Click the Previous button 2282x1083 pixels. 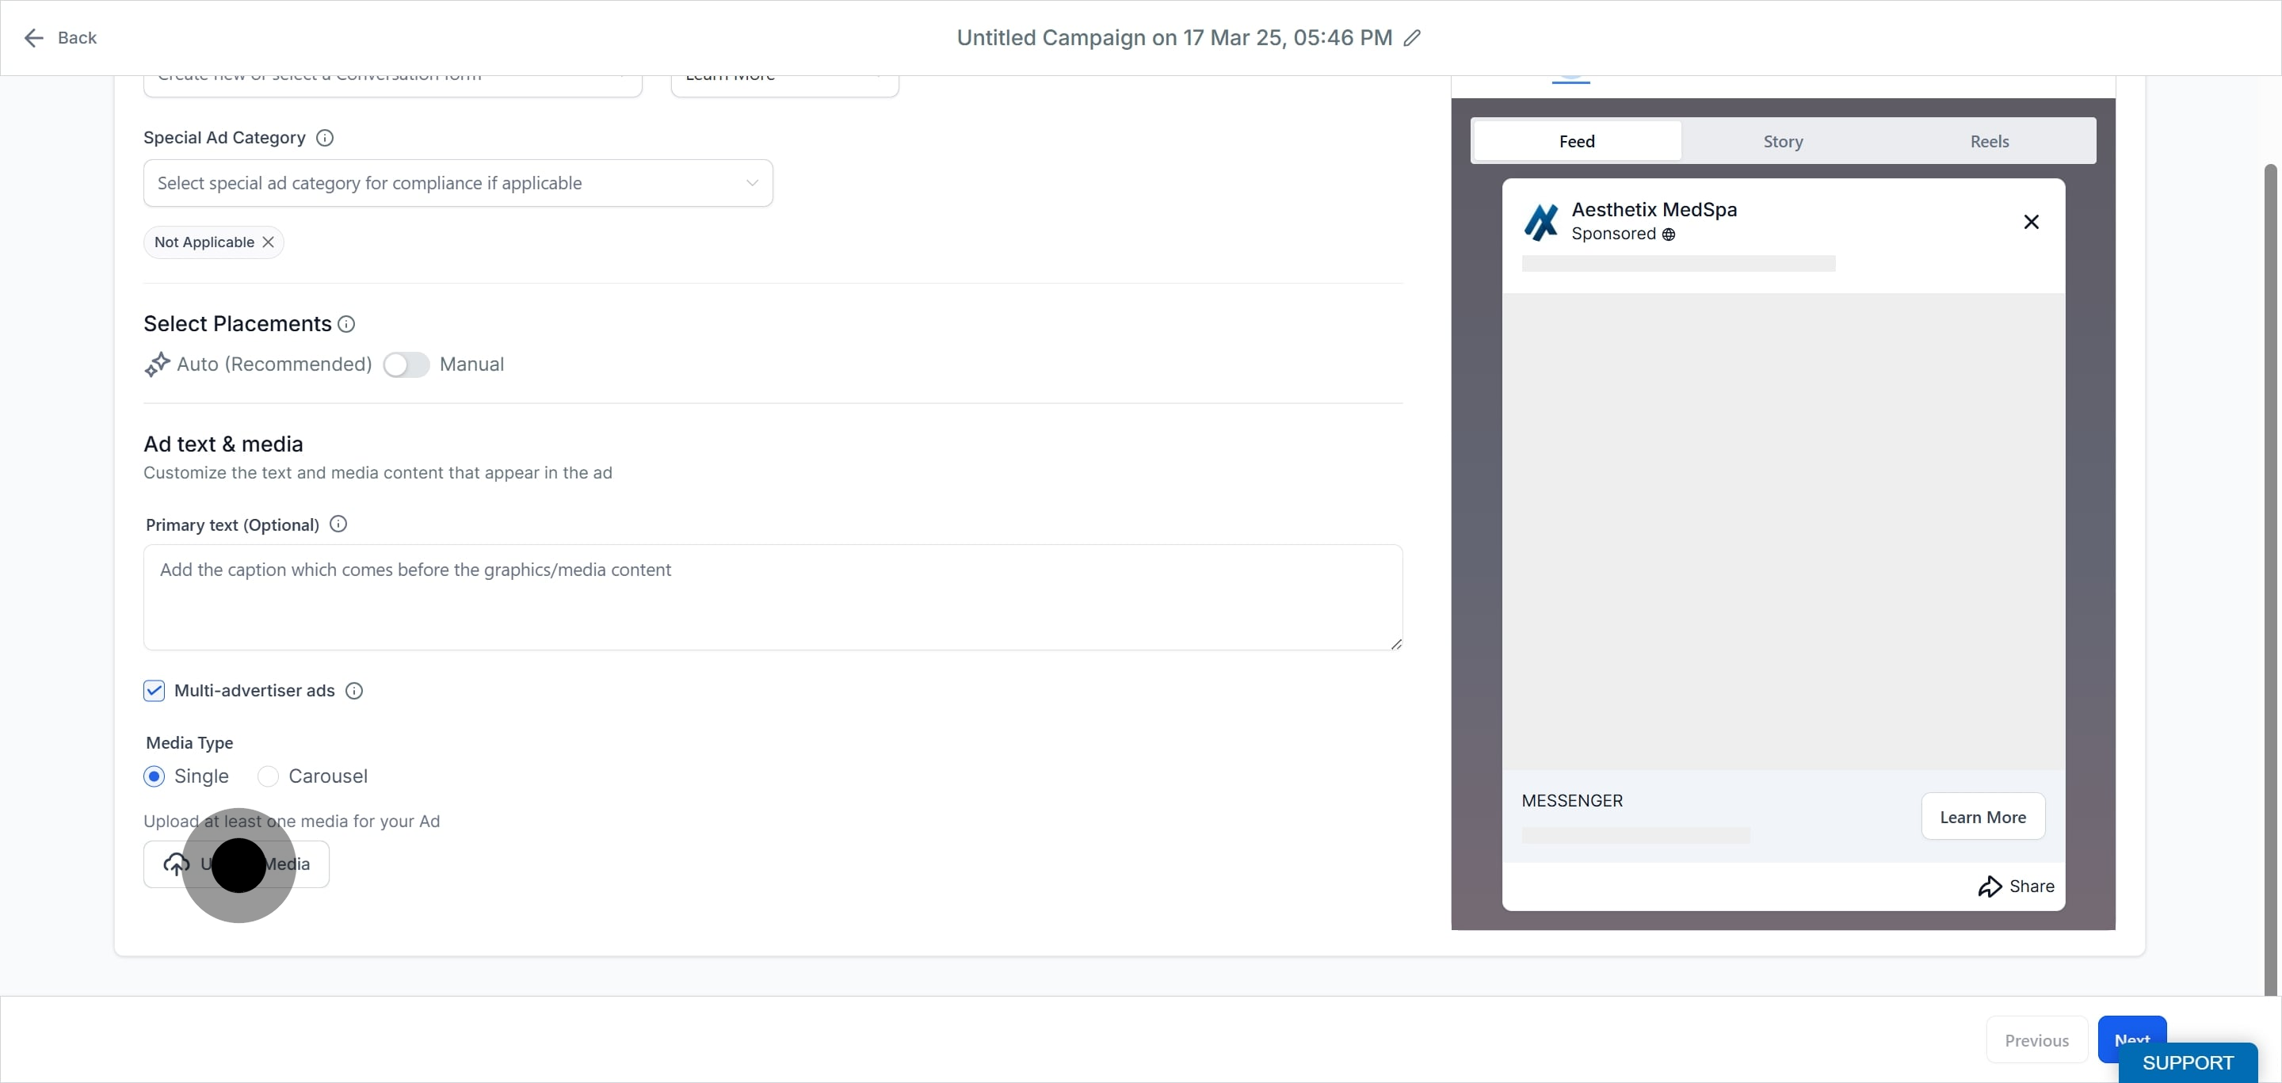[x=2036, y=1040]
